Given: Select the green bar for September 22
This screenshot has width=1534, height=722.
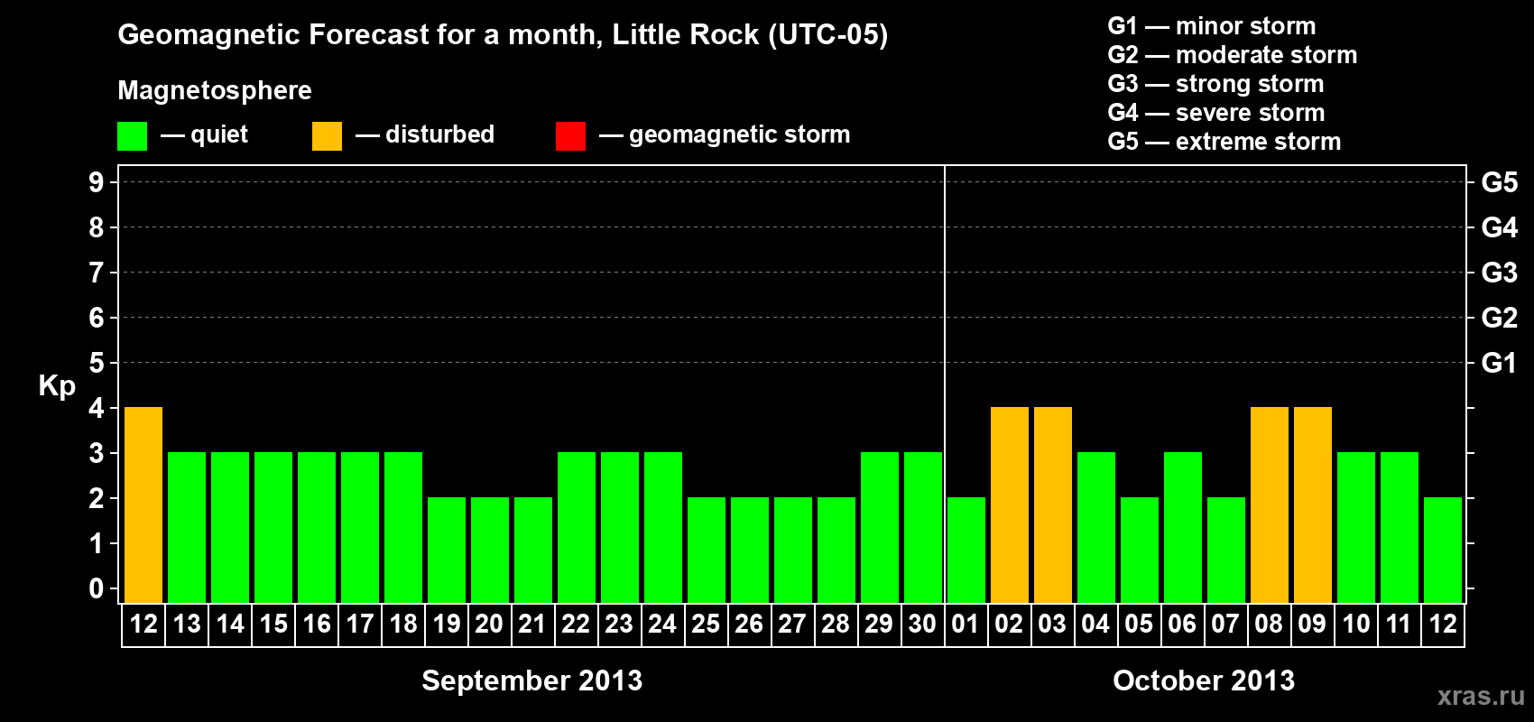Looking at the screenshot, I should point(577,527).
